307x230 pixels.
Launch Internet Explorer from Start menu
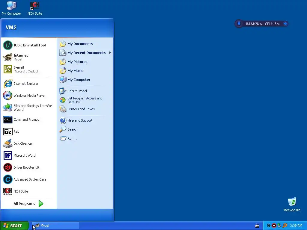[28, 84]
